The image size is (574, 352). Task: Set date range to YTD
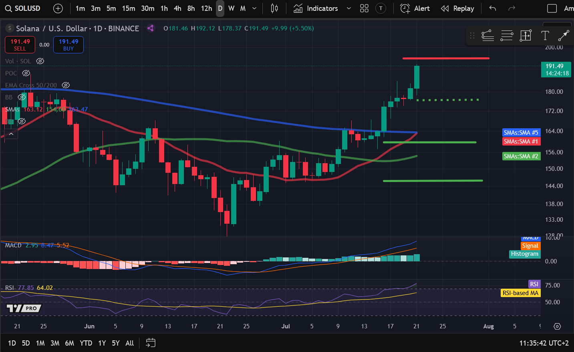86,343
